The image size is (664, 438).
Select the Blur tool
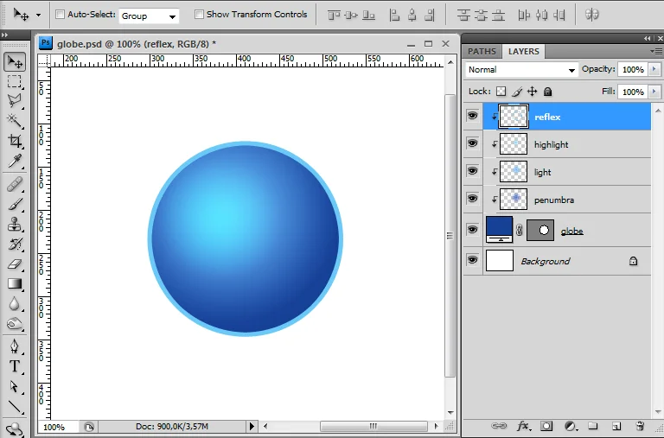pyautogui.click(x=15, y=304)
